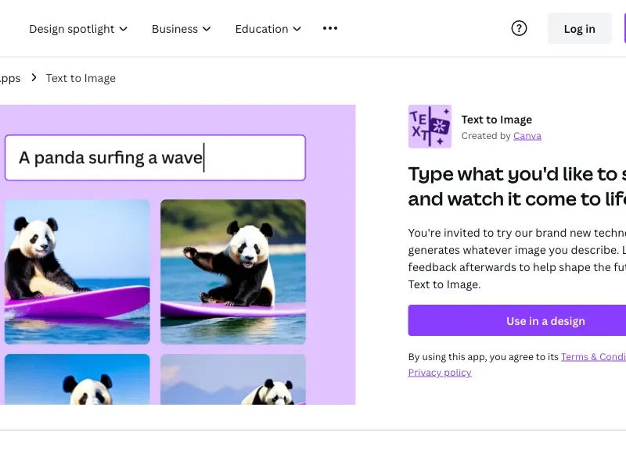Click the 'Type what you'd like to' heading
626x450 pixels.
click(x=517, y=186)
